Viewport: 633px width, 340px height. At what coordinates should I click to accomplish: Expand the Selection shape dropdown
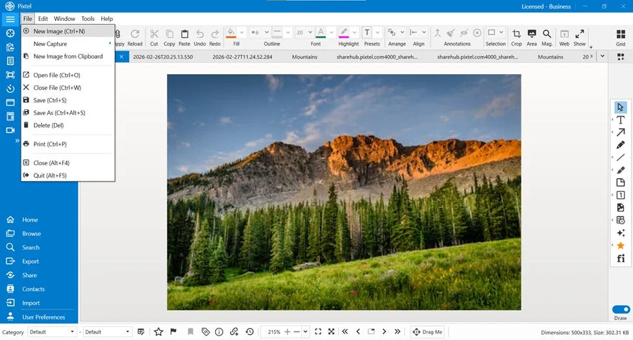tap(501, 33)
